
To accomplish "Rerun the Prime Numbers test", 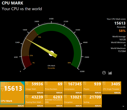I will 59,93.
